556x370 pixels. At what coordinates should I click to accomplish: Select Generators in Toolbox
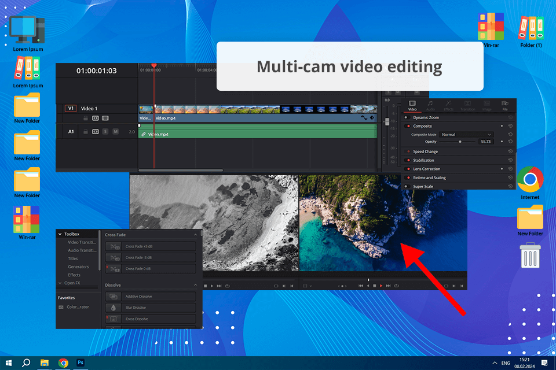78,267
